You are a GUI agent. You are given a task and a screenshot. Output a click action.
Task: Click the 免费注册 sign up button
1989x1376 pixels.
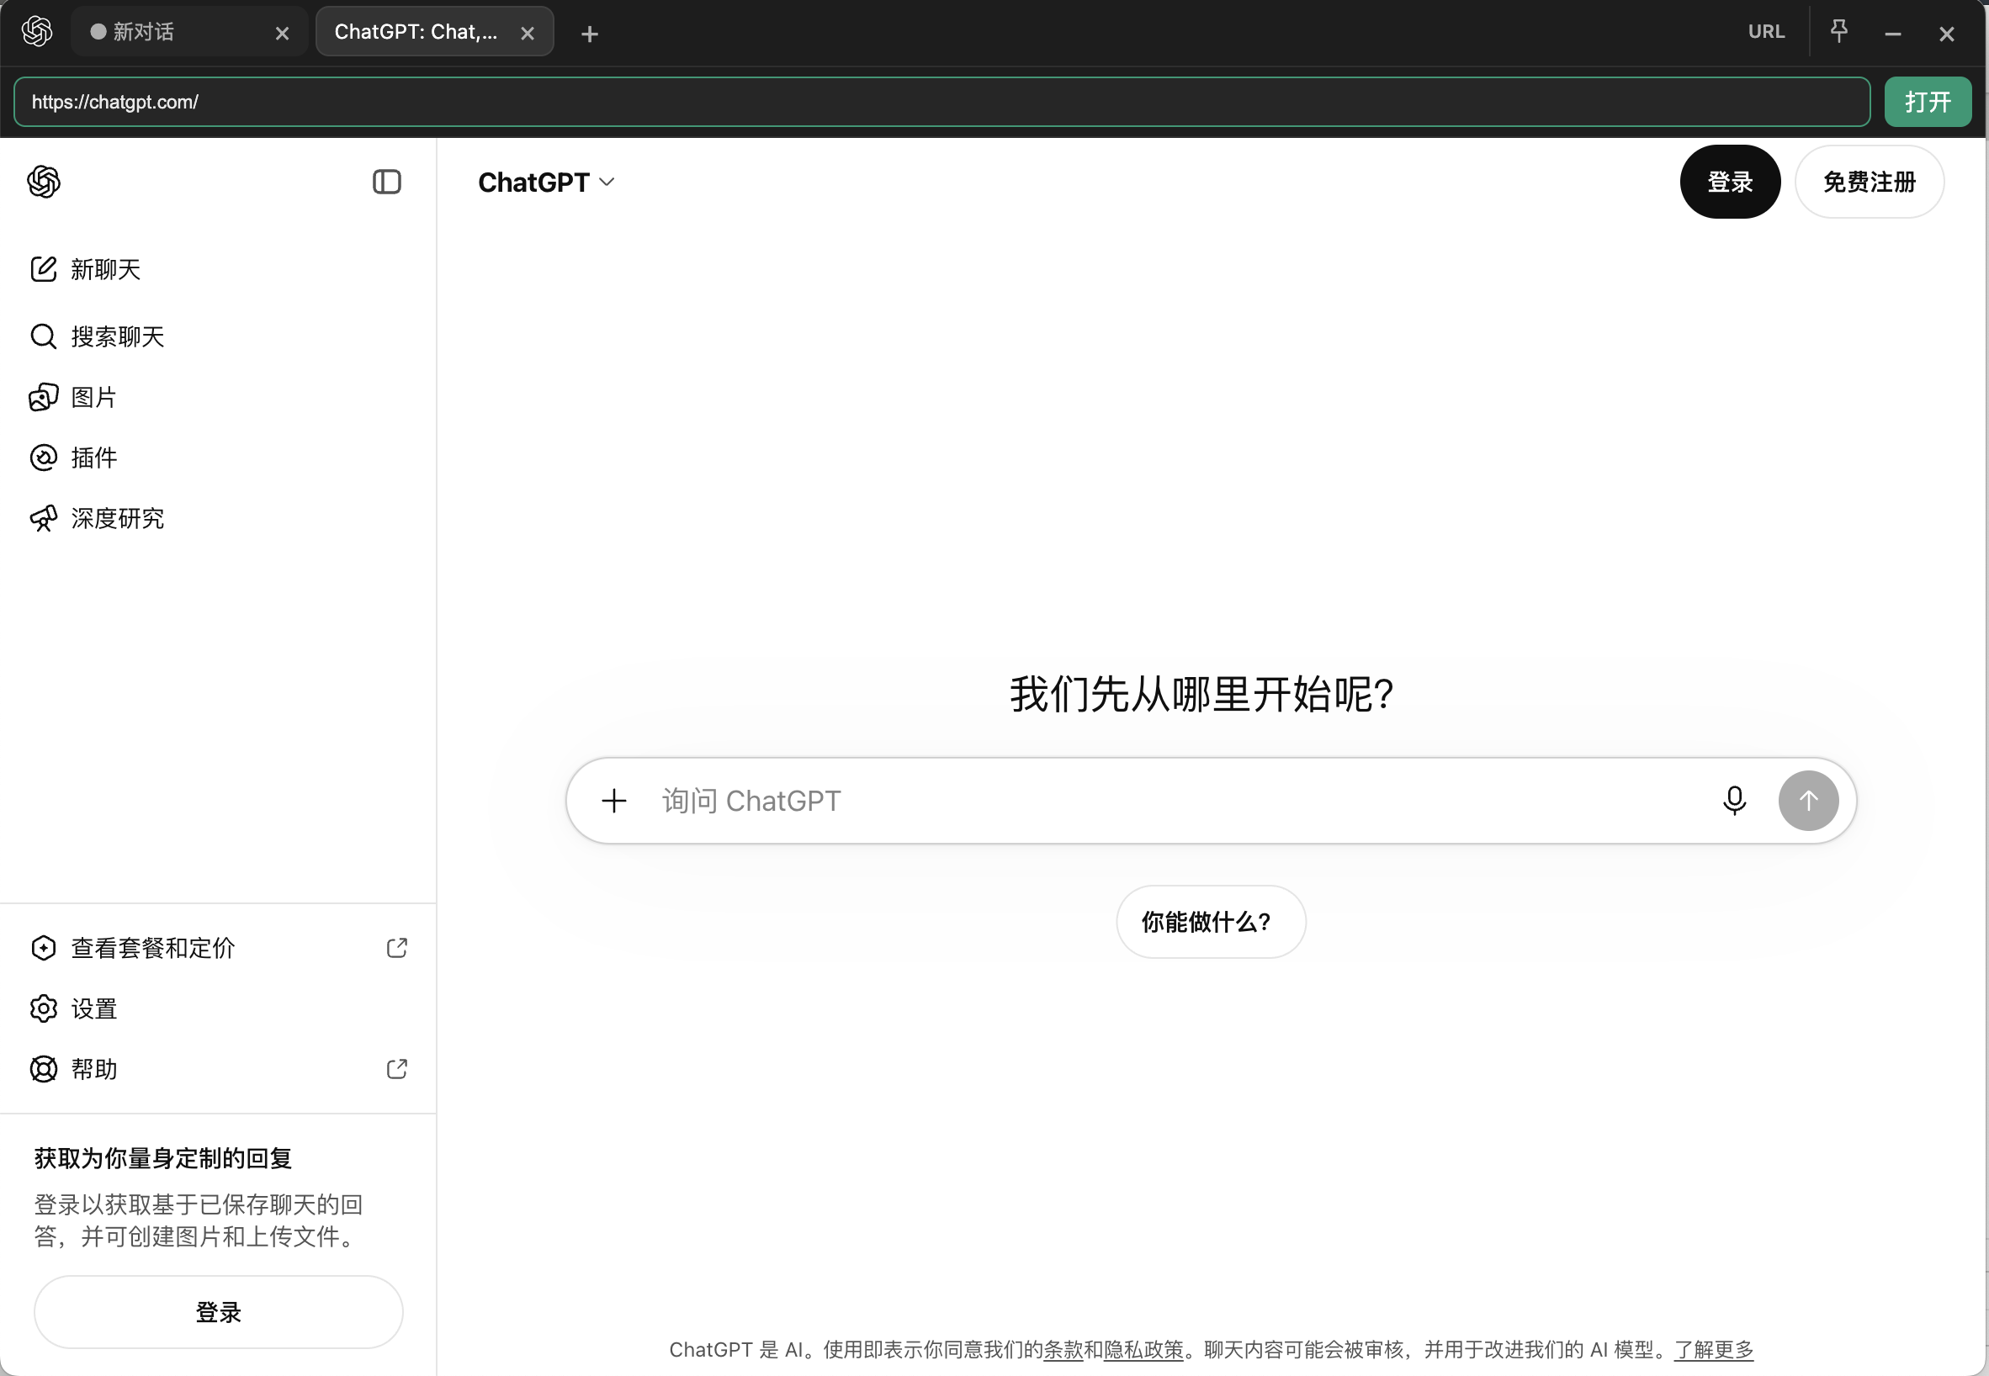click(1870, 182)
